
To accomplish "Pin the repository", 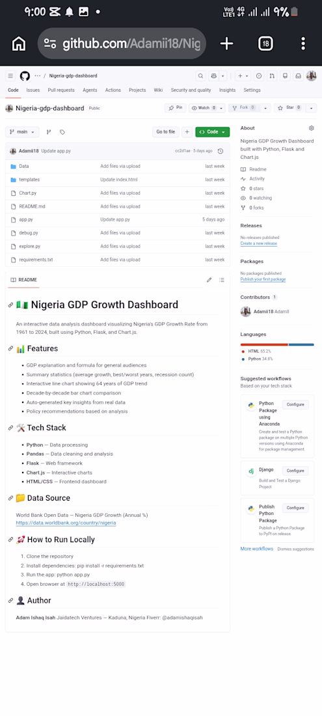I will [x=176, y=108].
